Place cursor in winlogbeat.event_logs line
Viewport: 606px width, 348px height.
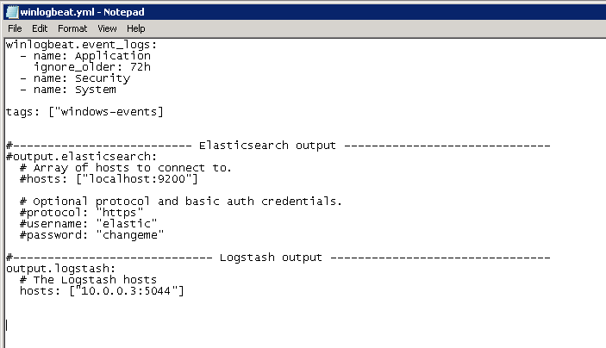(x=82, y=45)
